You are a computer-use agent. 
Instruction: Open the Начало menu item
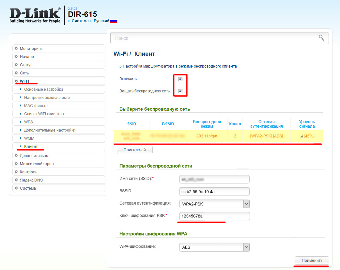tap(59, 57)
